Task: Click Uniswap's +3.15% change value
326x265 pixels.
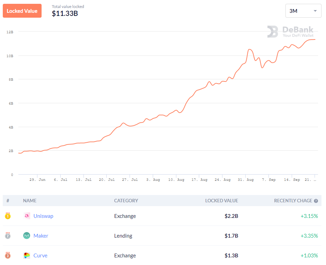Action: [x=309, y=216]
